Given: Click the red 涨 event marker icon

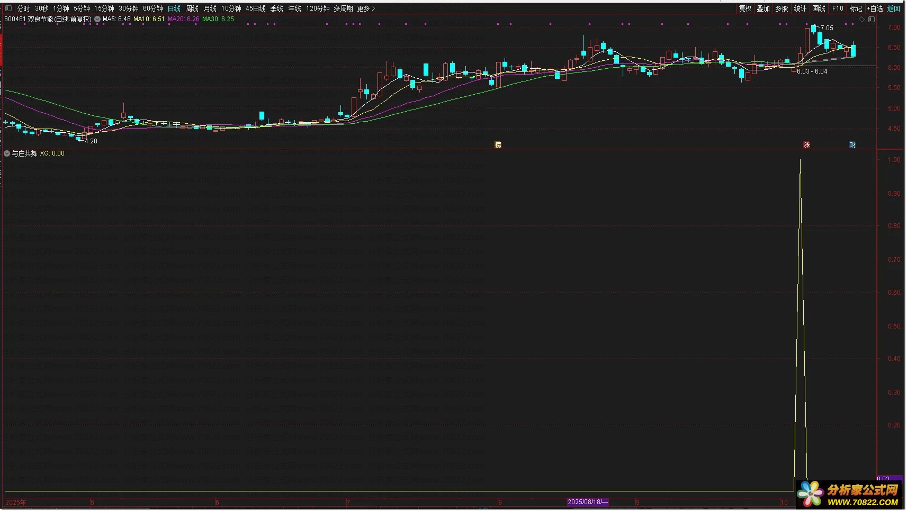Looking at the screenshot, I should pos(806,144).
